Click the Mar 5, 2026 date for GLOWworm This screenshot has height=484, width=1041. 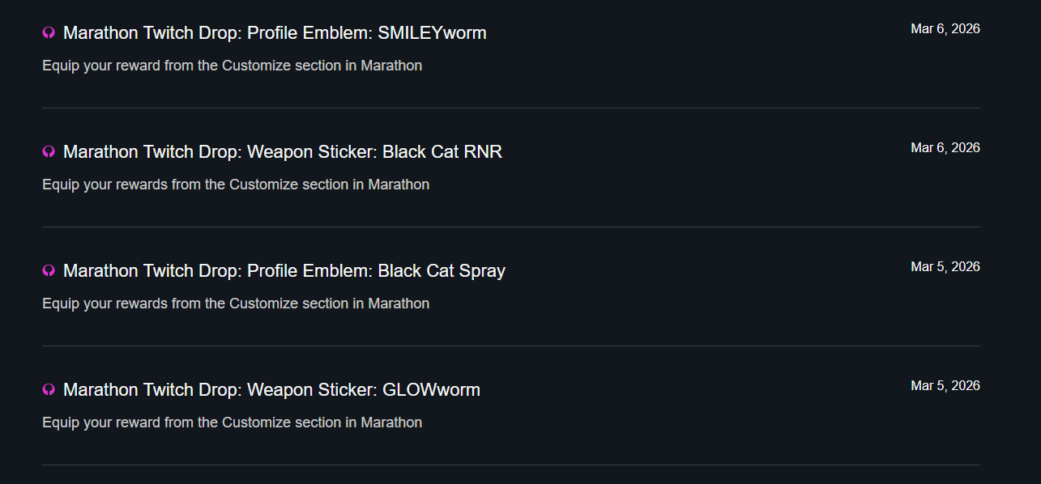945,386
